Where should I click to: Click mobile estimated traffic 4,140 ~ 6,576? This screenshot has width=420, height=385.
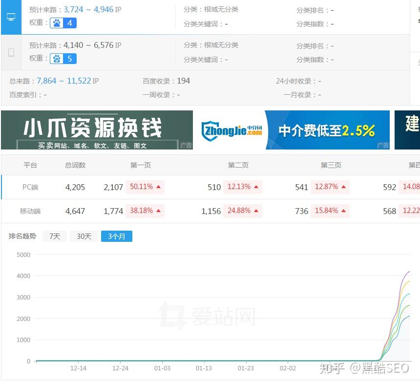tap(89, 45)
